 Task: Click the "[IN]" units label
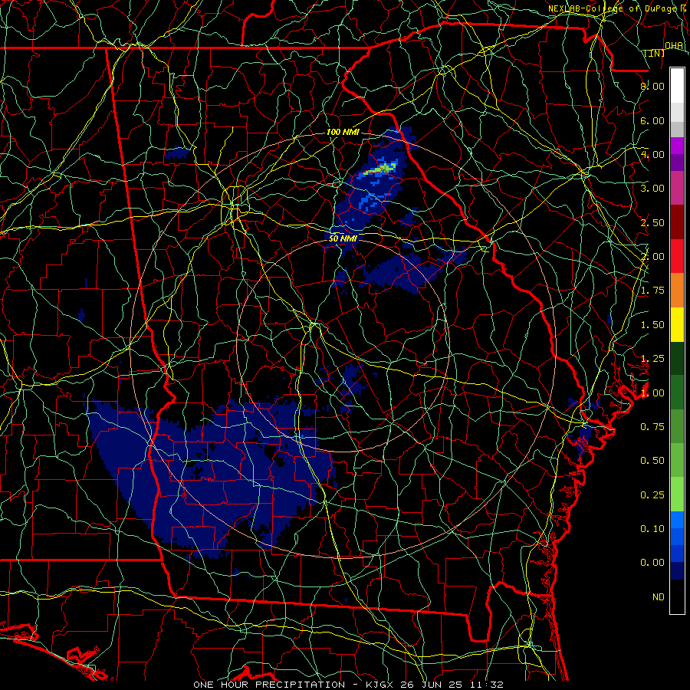655,53
